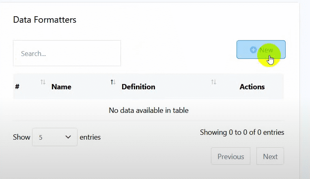Go to the Next page
The width and height of the screenshot is (310, 179).
click(x=270, y=156)
